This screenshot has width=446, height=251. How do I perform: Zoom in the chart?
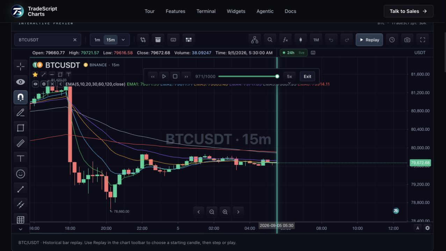[x=225, y=212]
